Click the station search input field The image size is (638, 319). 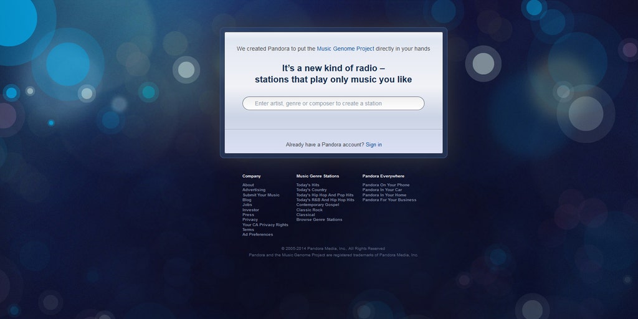click(x=333, y=103)
